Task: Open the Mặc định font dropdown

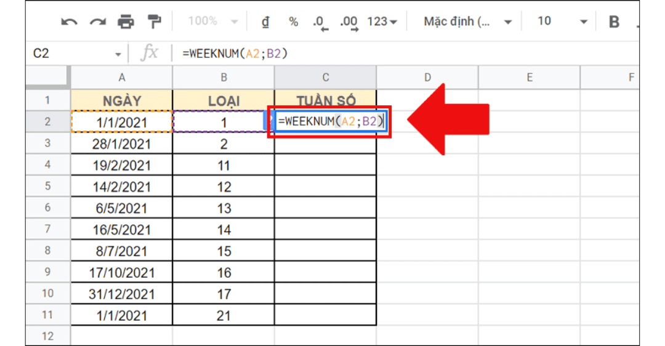Action: pyautogui.click(x=467, y=21)
